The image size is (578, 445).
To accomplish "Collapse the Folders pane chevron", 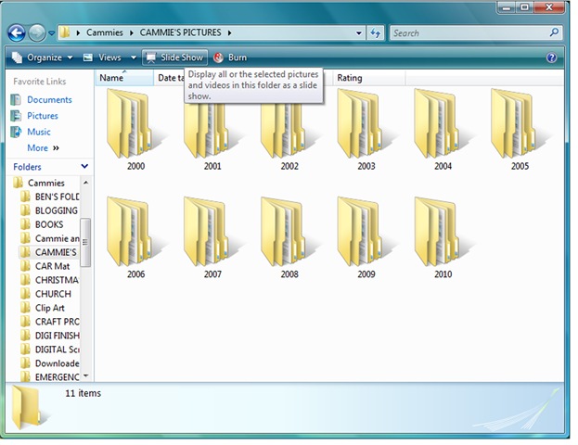I will coord(84,167).
